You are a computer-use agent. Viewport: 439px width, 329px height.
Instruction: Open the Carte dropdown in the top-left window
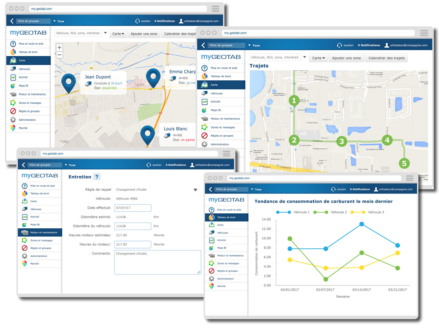[x=118, y=34]
